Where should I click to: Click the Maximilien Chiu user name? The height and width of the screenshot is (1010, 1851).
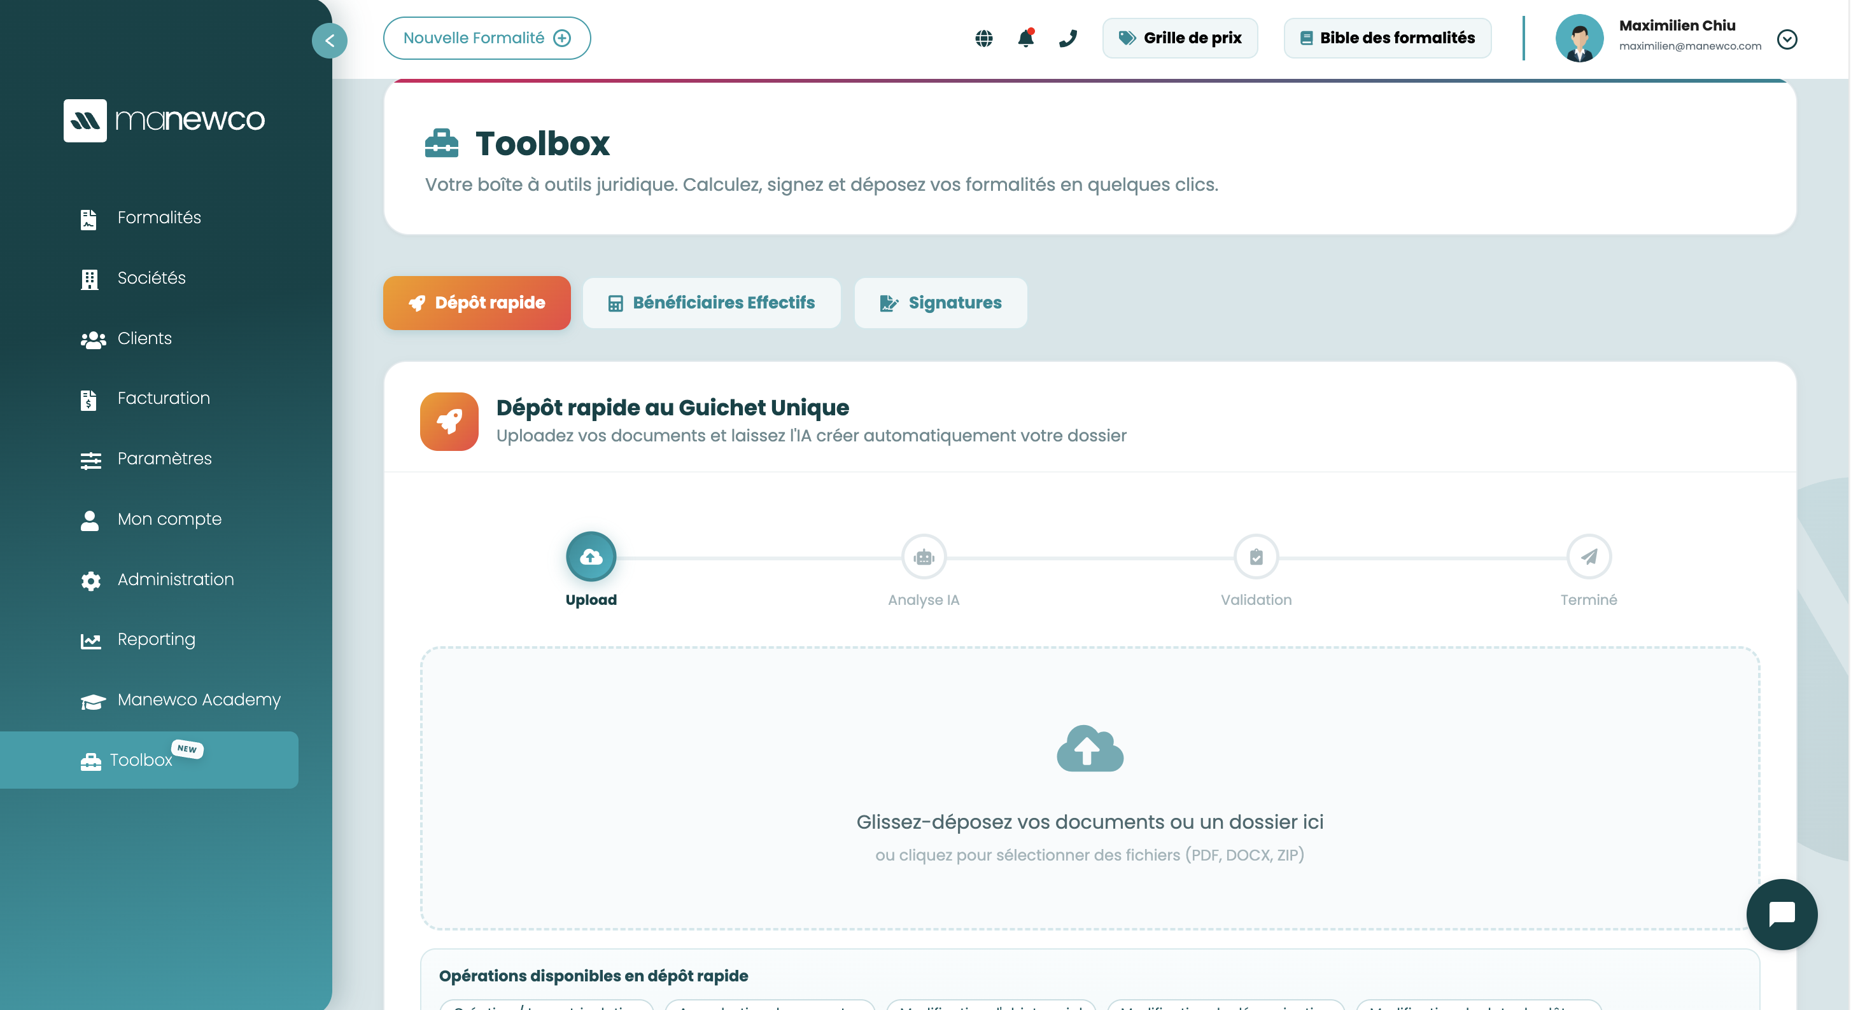(1677, 25)
